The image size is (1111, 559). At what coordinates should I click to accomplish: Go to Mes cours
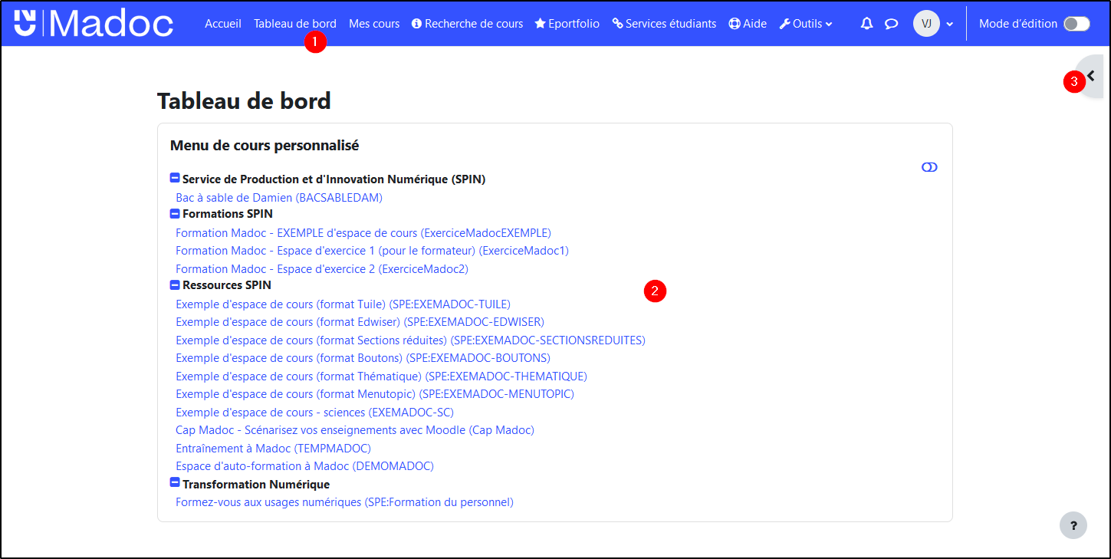[374, 24]
